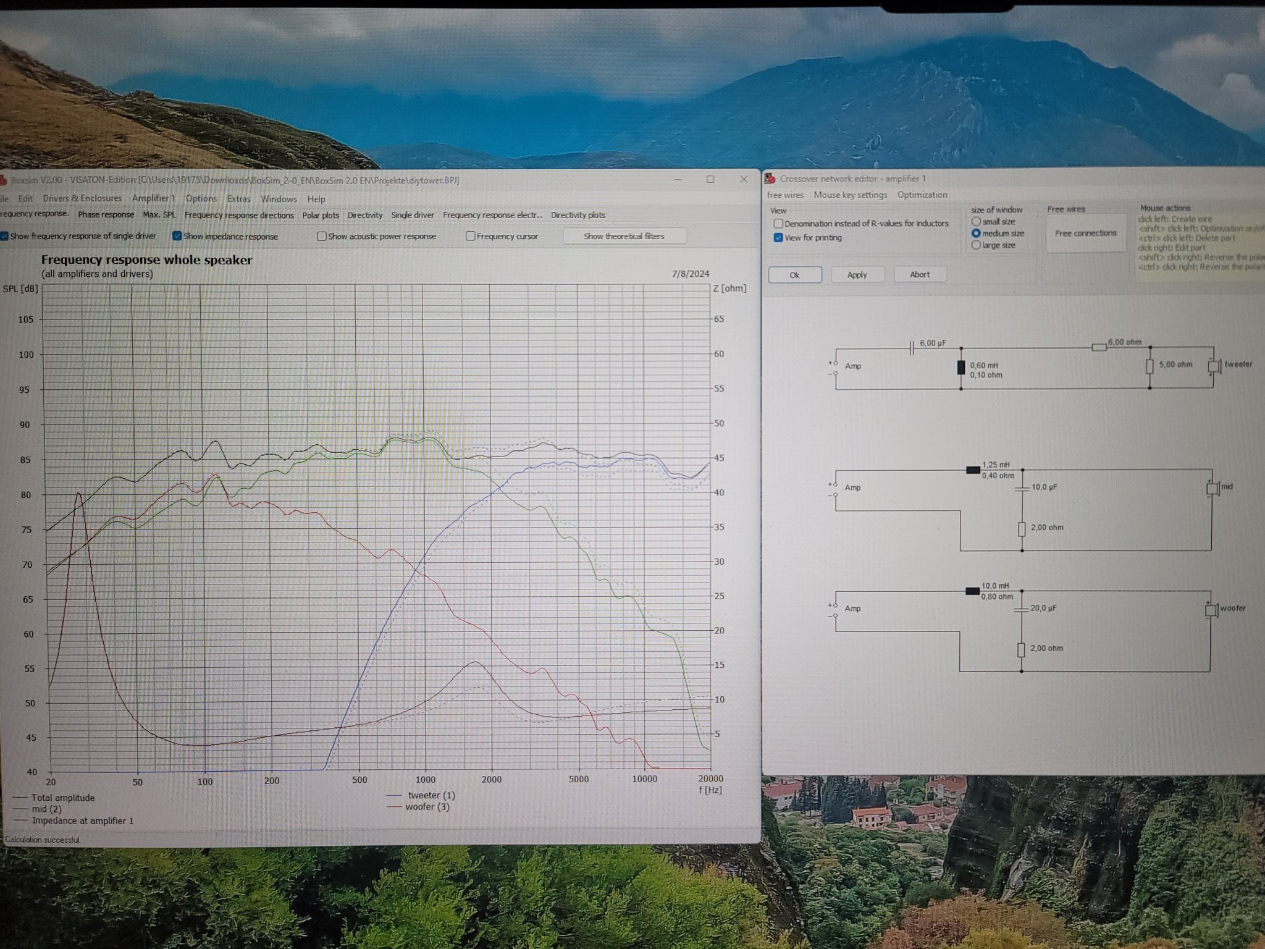This screenshot has height=949, width=1265.
Task: Click the 5,00 ohm resistor symbol
Action: click(x=1149, y=366)
